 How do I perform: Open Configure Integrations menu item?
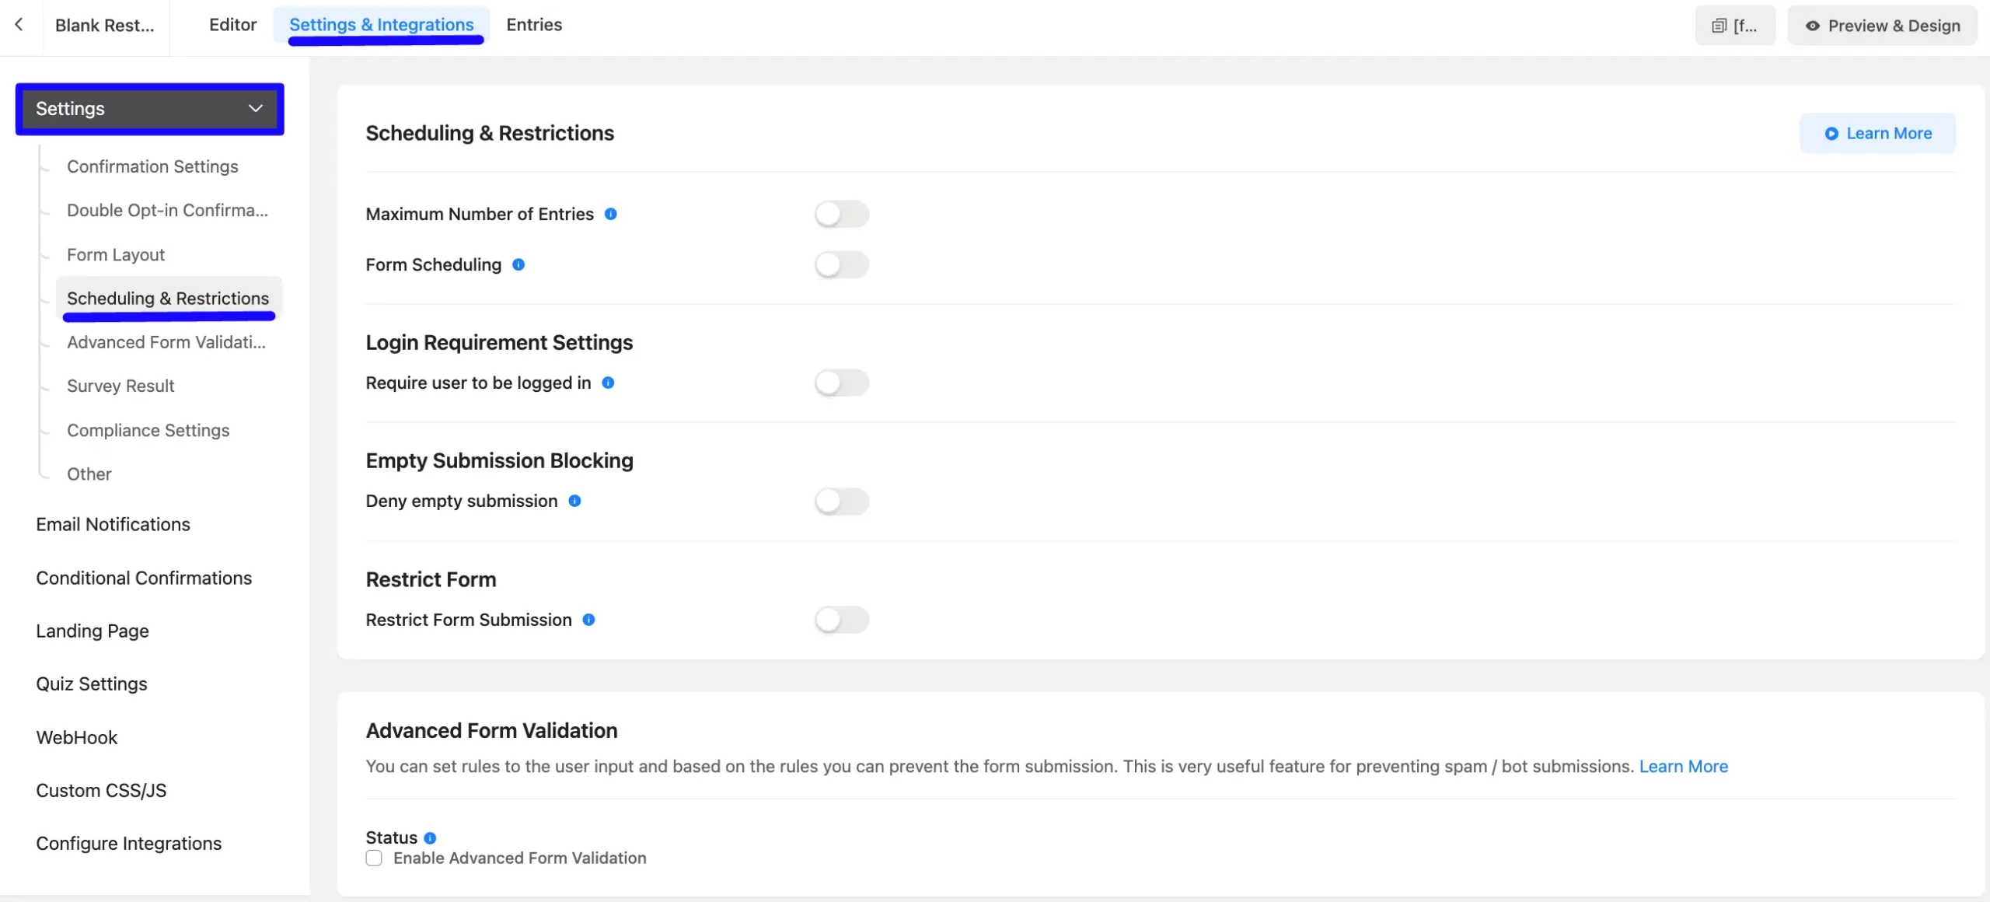pyautogui.click(x=128, y=843)
